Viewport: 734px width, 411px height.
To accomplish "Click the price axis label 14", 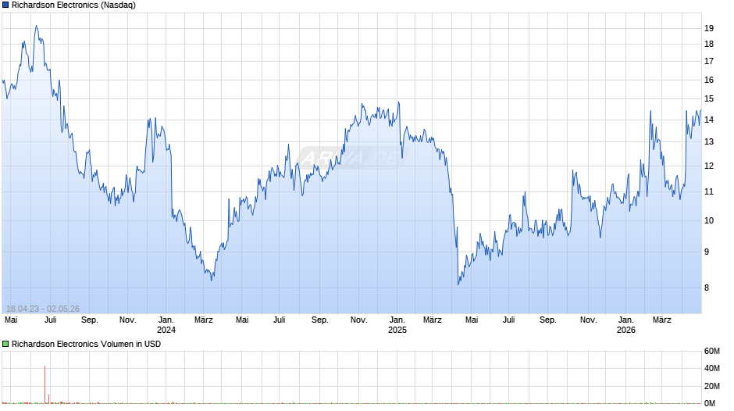I will click(709, 120).
